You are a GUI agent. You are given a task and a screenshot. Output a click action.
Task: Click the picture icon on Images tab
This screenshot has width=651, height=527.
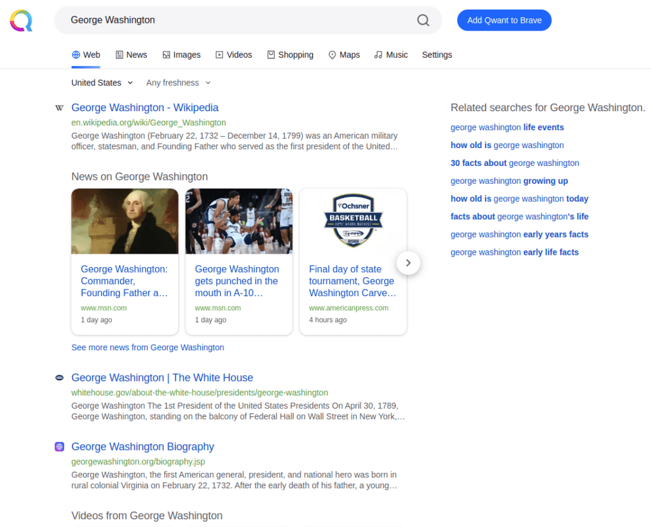pyautogui.click(x=166, y=55)
